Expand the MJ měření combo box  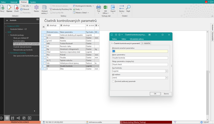click(167, 78)
